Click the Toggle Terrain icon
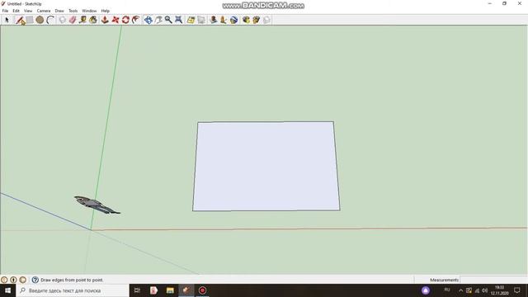 201,20
